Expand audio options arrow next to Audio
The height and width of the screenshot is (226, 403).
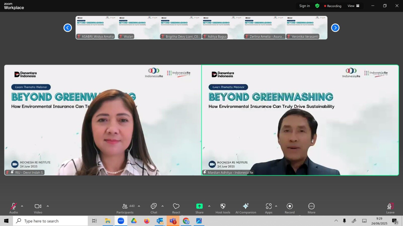tap(22, 206)
